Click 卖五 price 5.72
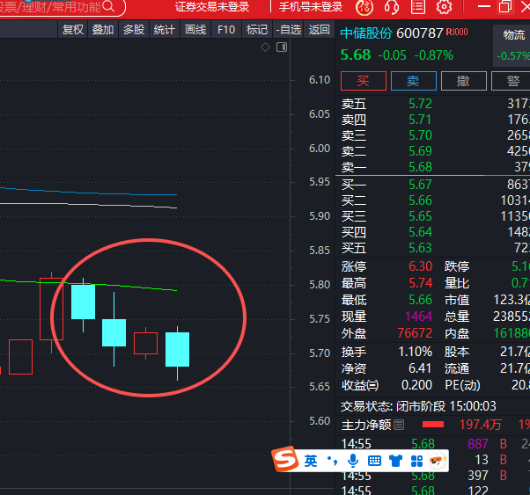This screenshot has width=530, height=495. pos(421,104)
